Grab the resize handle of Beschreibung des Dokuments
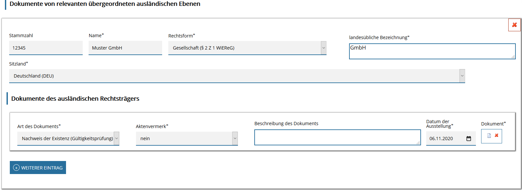The image size is (522, 190). click(418, 143)
